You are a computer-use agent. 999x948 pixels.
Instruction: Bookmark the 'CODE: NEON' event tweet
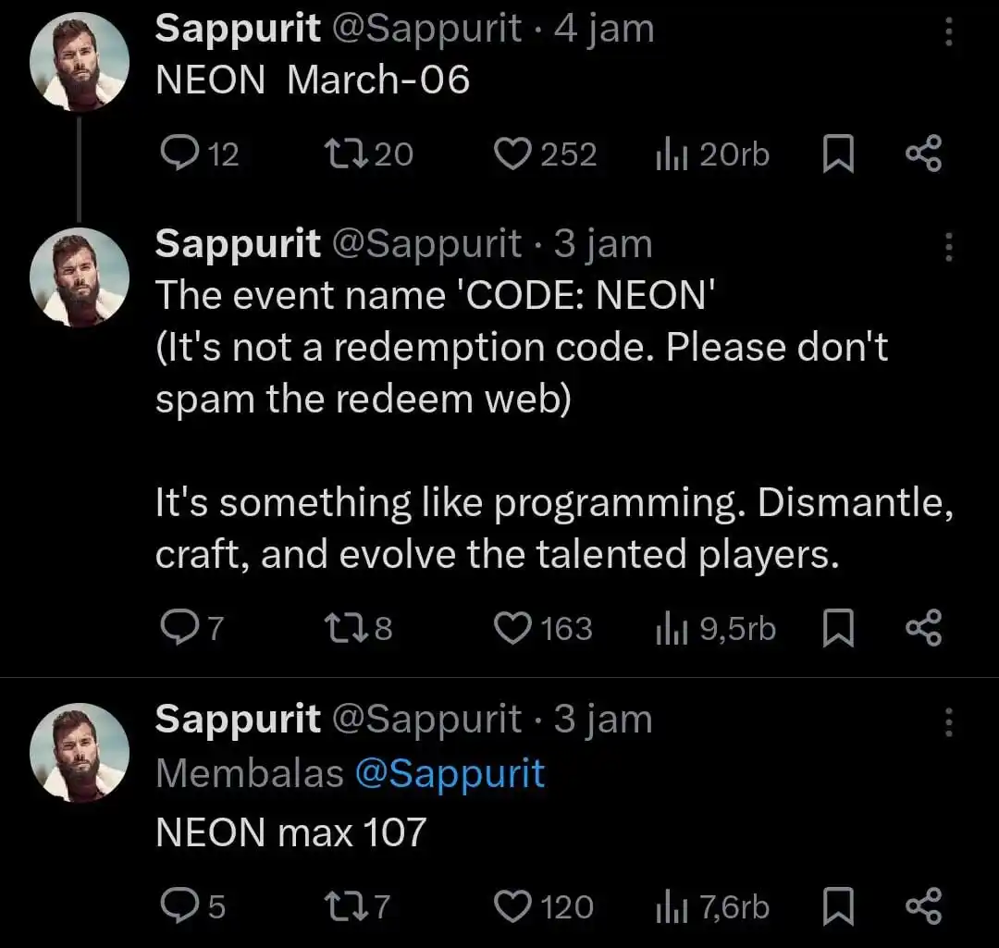pos(837,629)
